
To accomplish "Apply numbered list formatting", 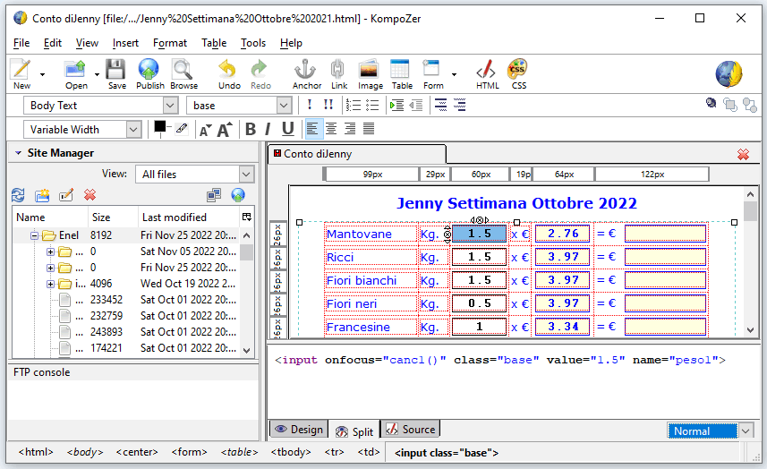I will point(354,105).
